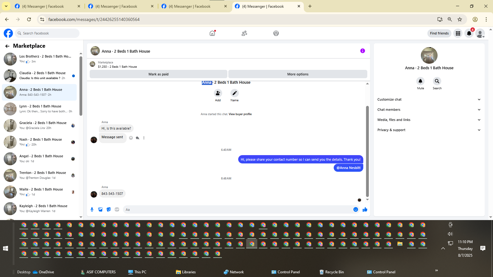
Task: Open the Facebook notifications bell
Action: pos(469,33)
